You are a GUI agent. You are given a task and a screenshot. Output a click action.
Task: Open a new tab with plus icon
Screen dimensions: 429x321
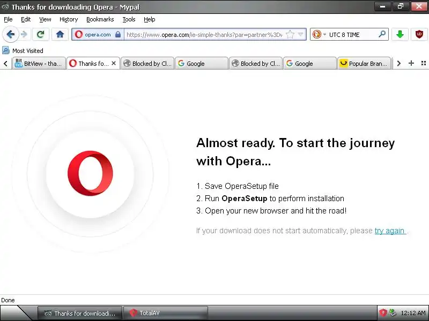pos(411,63)
